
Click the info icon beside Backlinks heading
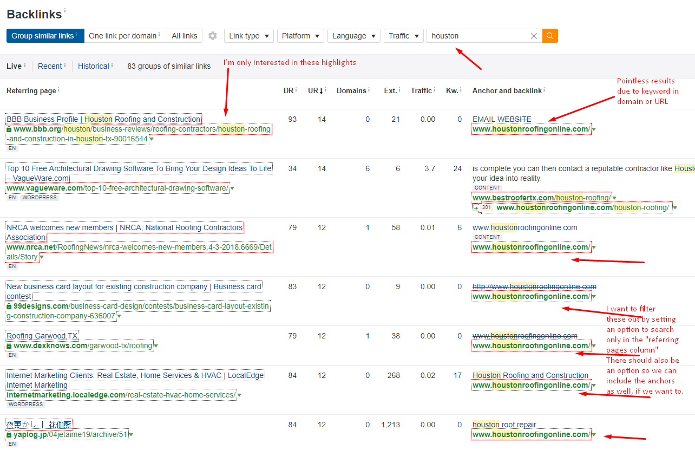[x=65, y=10]
